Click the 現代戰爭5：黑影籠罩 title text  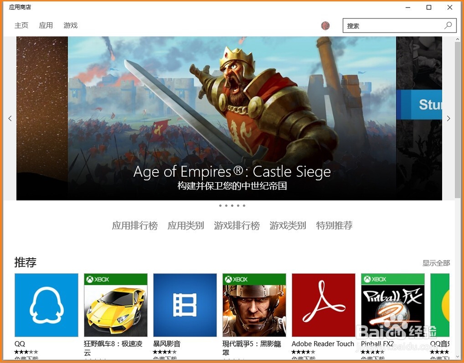tap(251, 348)
